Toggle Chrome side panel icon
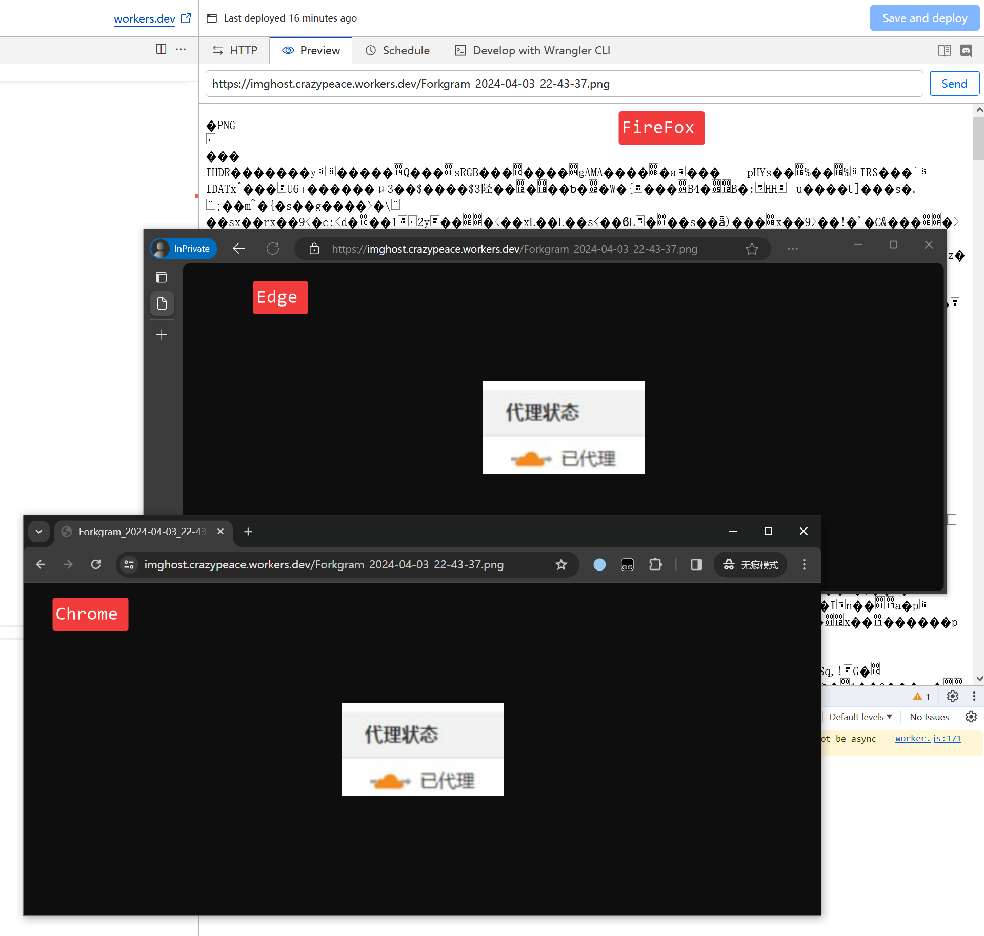The height and width of the screenshot is (936, 984). [696, 564]
